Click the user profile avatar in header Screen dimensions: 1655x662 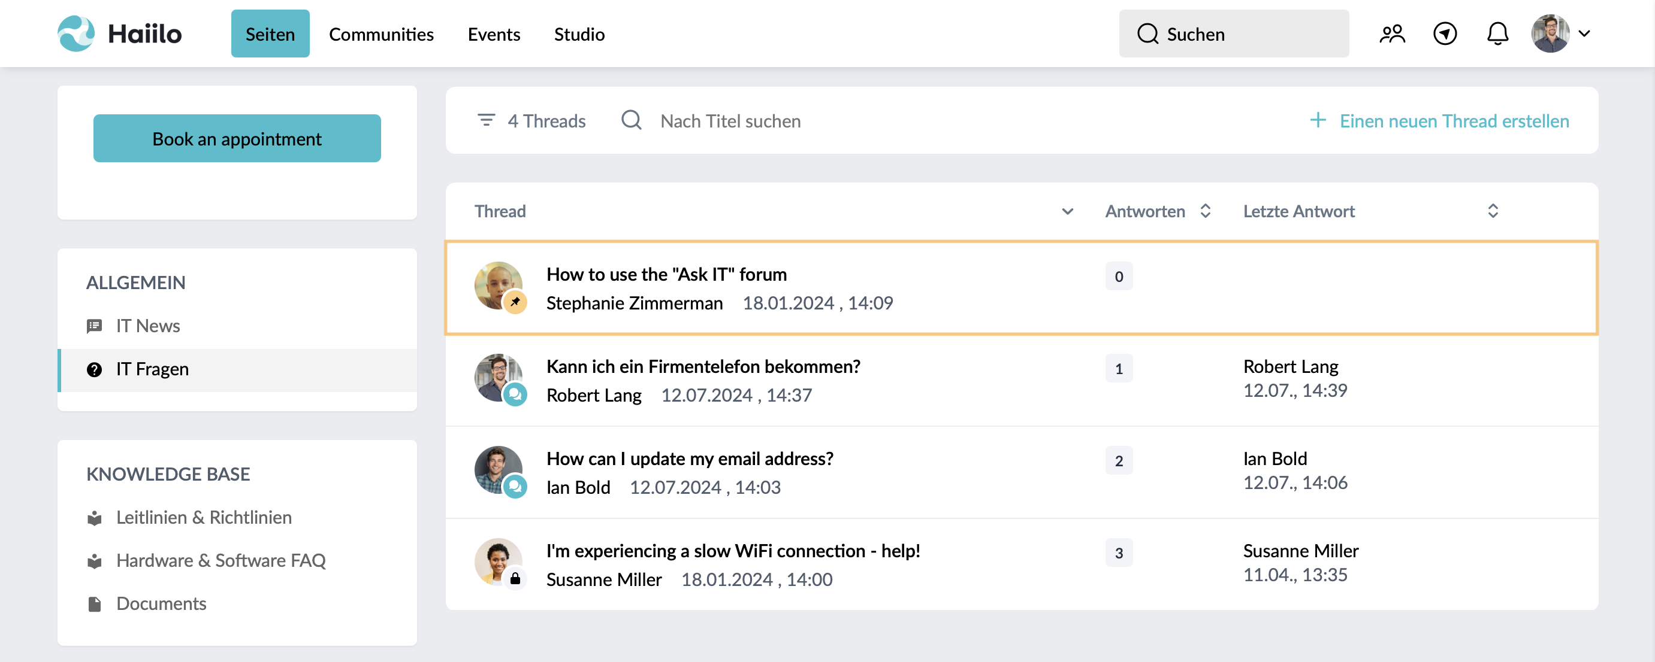coord(1550,34)
